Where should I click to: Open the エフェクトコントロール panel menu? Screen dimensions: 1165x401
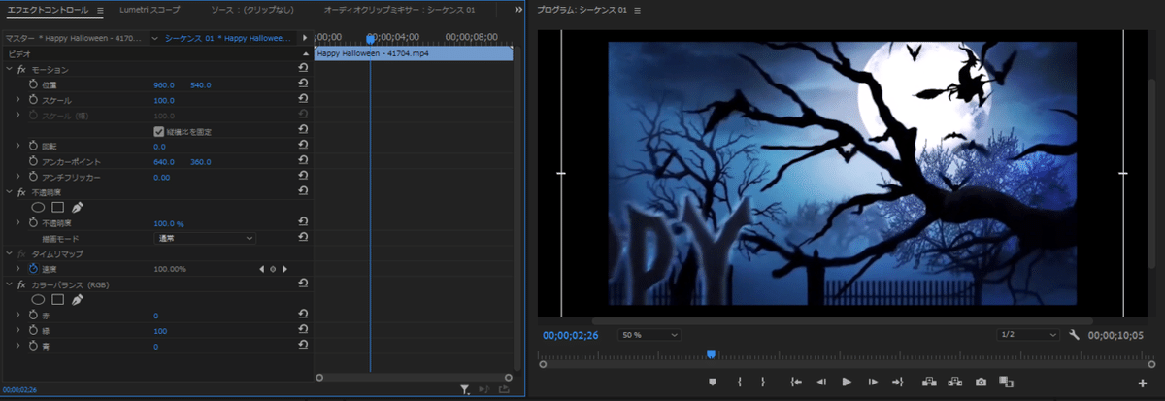(x=100, y=10)
